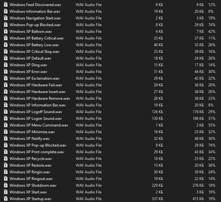221x202 pixels.
Task: Select the file name Windows XP Ringout.wav
Action: point(31,179)
